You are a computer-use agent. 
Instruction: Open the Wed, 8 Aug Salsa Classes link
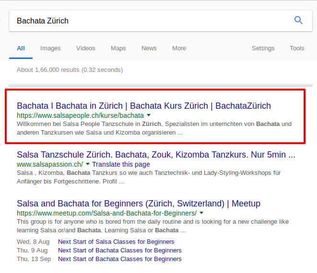[x=116, y=242]
